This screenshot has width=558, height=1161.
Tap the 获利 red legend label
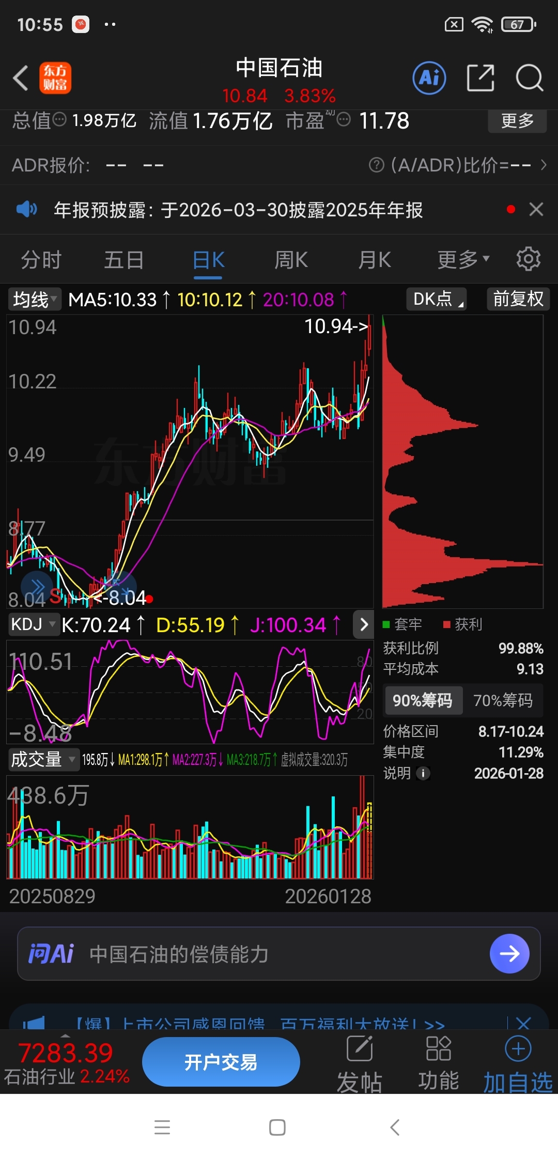(463, 624)
